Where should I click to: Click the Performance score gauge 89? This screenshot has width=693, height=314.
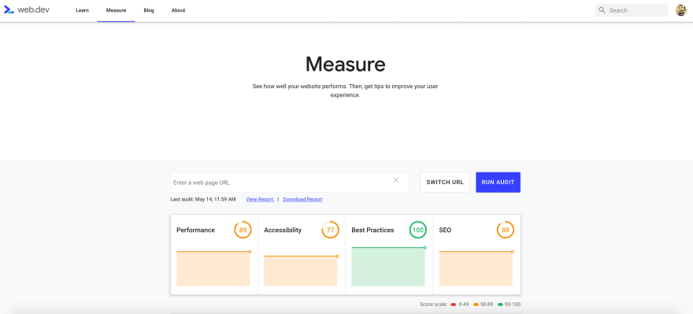[243, 230]
